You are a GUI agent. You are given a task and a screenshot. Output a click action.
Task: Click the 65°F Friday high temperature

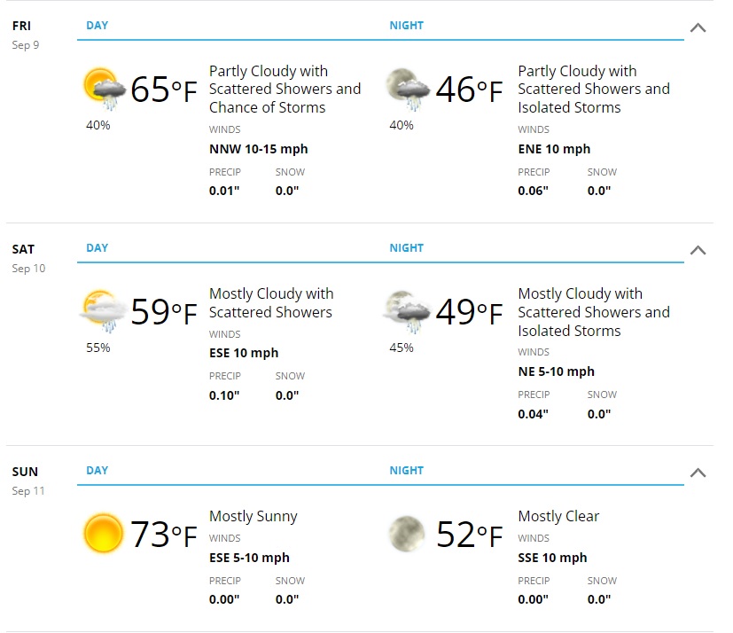point(164,90)
